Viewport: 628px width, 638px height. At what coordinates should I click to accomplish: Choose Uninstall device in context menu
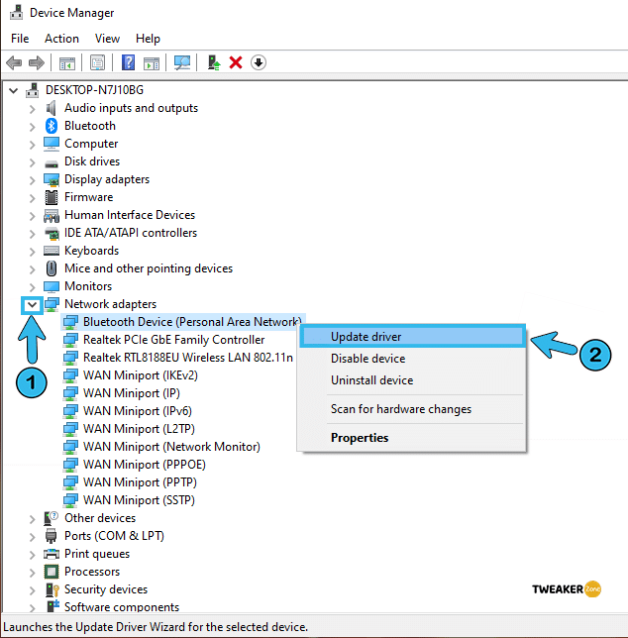click(412, 380)
